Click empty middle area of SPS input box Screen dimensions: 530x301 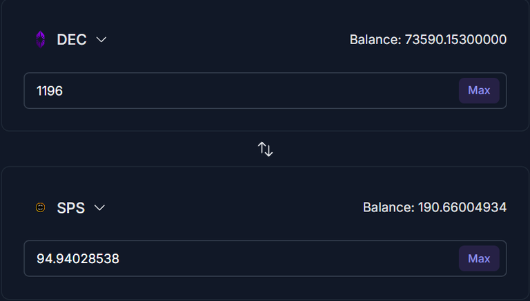287,258
